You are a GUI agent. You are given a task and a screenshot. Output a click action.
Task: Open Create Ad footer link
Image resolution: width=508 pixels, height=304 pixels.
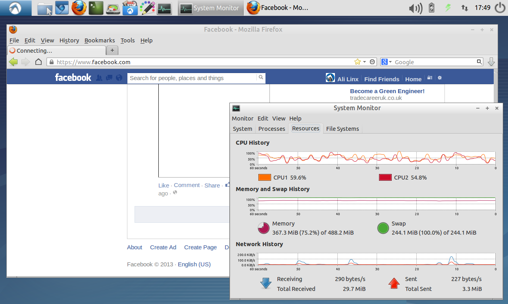coord(163,247)
